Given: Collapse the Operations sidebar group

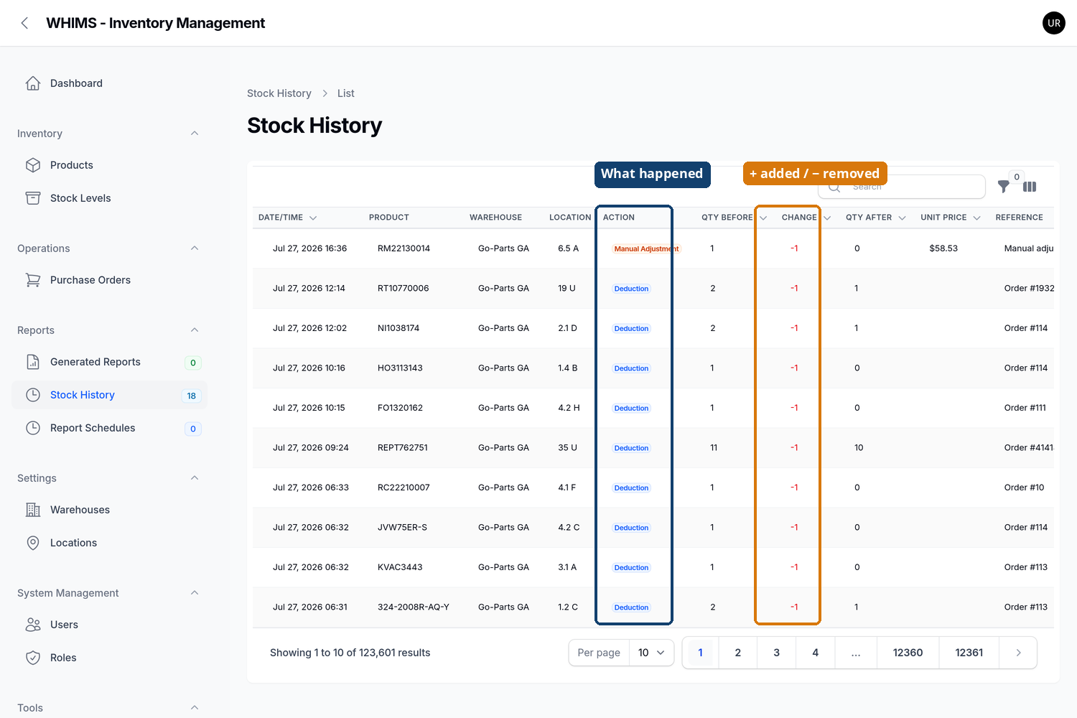Looking at the screenshot, I should click(195, 248).
